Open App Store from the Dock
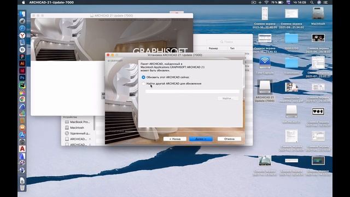Screen dimensions: 350x197 pos(22,135)
